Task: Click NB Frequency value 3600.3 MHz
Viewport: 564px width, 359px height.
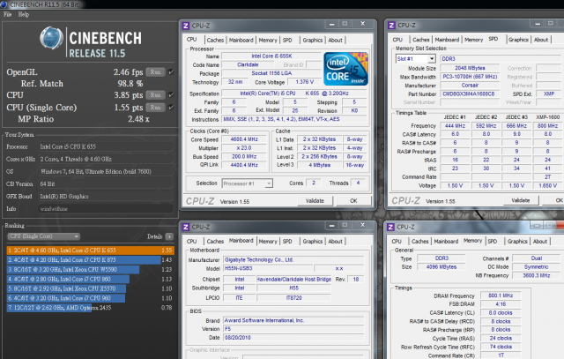Action: pyautogui.click(x=537, y=276)
